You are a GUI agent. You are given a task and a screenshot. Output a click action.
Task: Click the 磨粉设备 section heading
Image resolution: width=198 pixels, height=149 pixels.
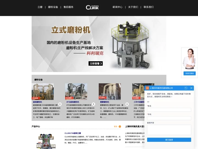38,79
